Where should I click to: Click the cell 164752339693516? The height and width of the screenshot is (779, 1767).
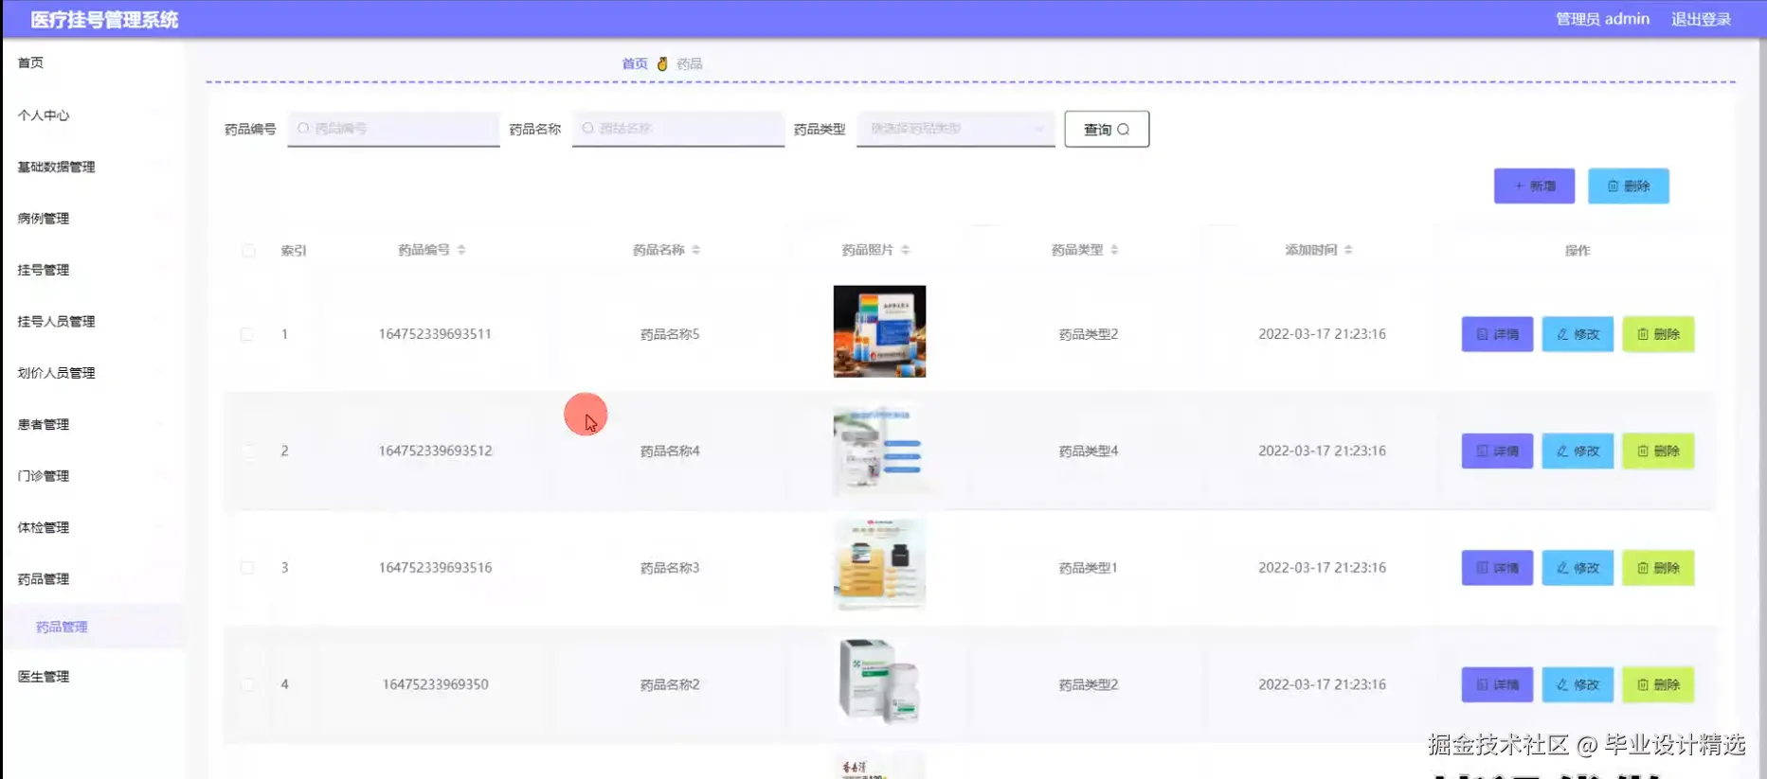click(435, 568)
